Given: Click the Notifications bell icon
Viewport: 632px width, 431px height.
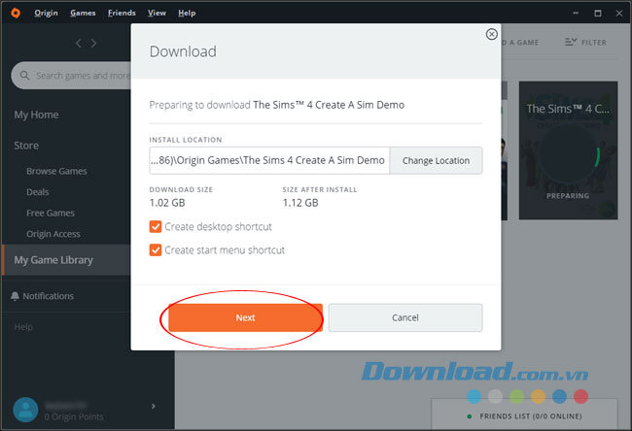Looking at the screenshot, I should coord(15,296).
